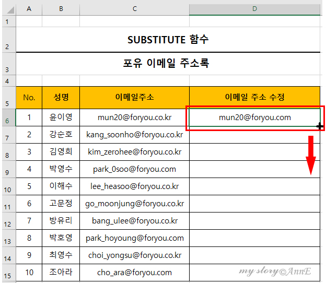The height and width of the screenshot is (283, 326).
Task: Select No. cell for the 이해수 row
Action: (29, 186)
